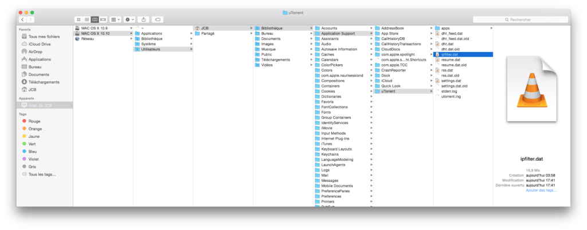Expand the Quick Look folder arrow
The image size is (587, 230).
[x=431, y=86]
